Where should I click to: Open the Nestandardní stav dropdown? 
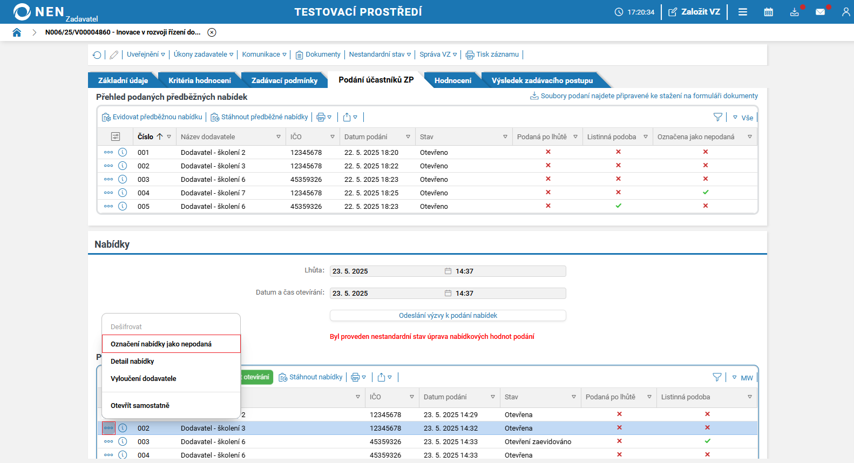379,55
